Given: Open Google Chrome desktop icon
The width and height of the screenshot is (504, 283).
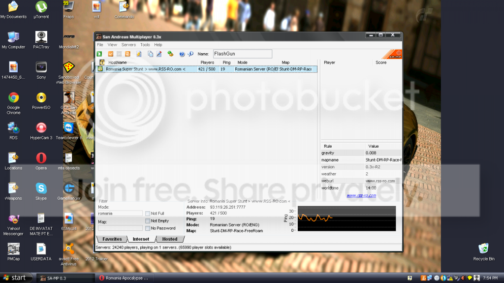Looking at the screenshot, I should [x=13, y=103].
